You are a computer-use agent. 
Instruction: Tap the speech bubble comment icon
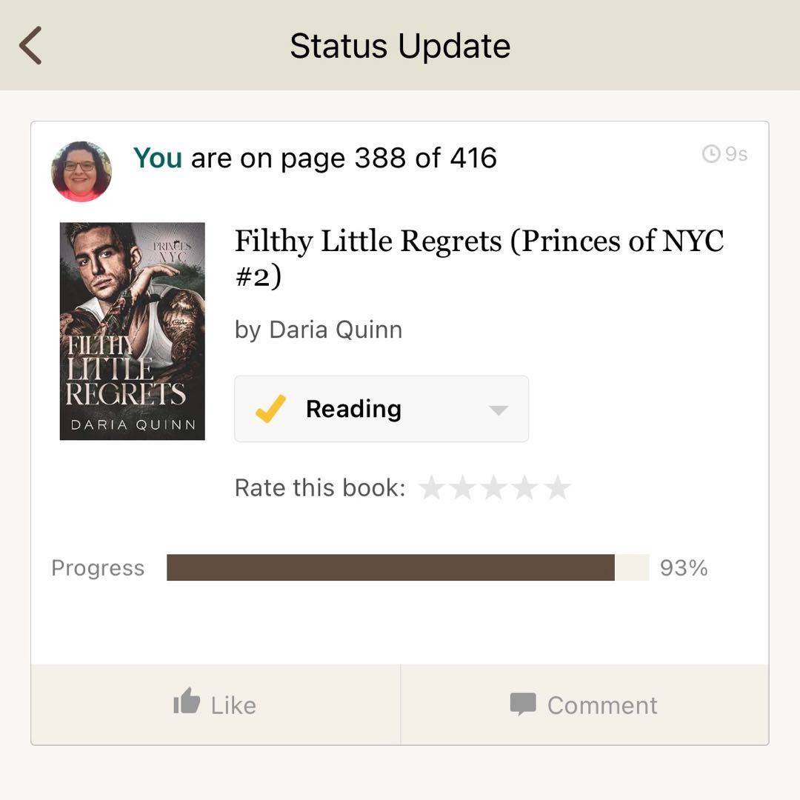pyautogui.click(x=523, y=704)
